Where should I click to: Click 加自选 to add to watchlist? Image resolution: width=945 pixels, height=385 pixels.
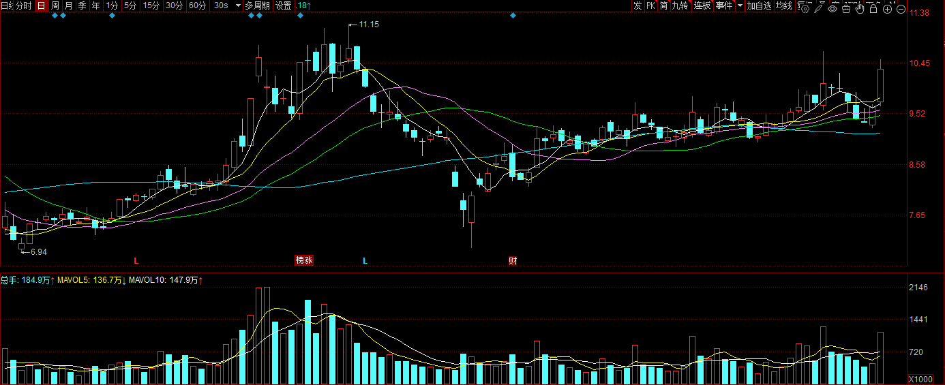(759, 5)
